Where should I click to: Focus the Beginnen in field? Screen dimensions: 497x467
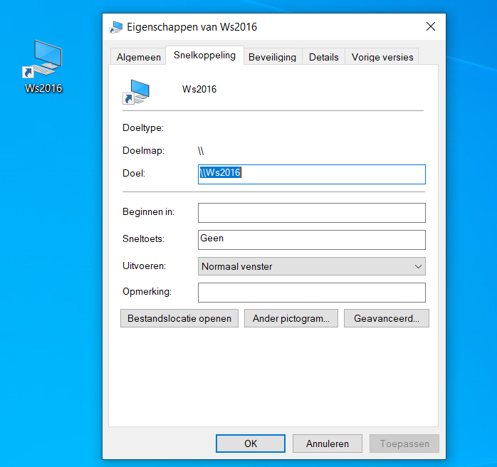pos(311,213)
